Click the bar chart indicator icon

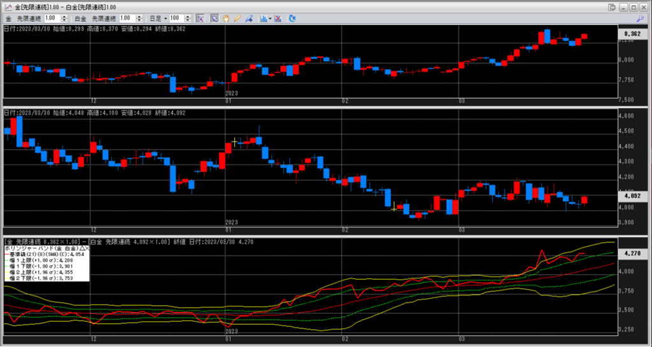263,18
